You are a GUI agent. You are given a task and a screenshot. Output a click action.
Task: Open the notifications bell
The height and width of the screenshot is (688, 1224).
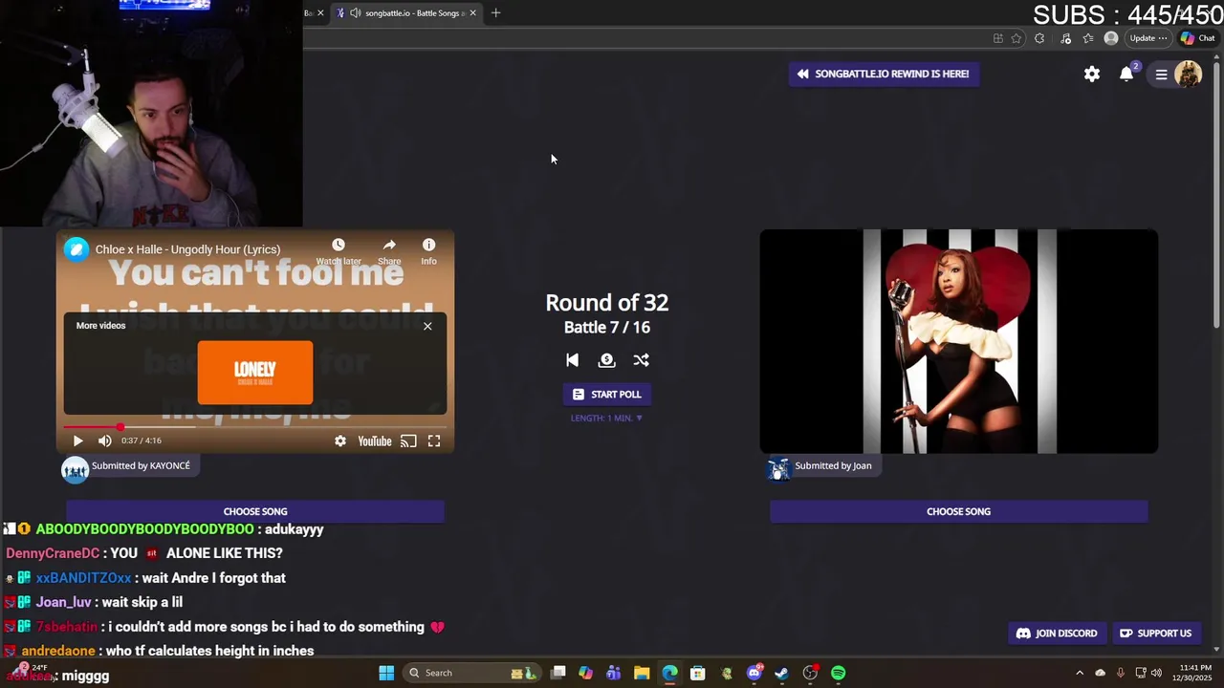pyautogui.click(x=1126, y=74)
